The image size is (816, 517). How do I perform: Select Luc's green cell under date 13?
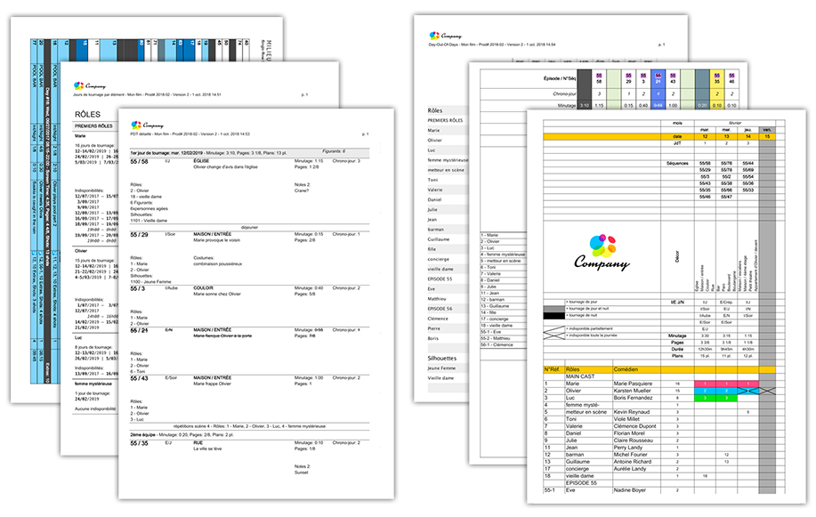(x=726, y=399)
